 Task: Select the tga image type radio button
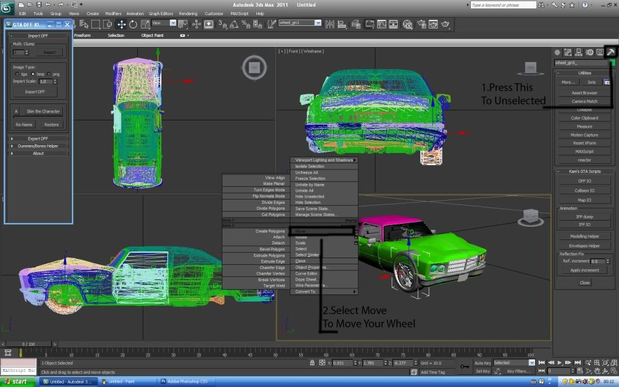[x=16, y=74]
